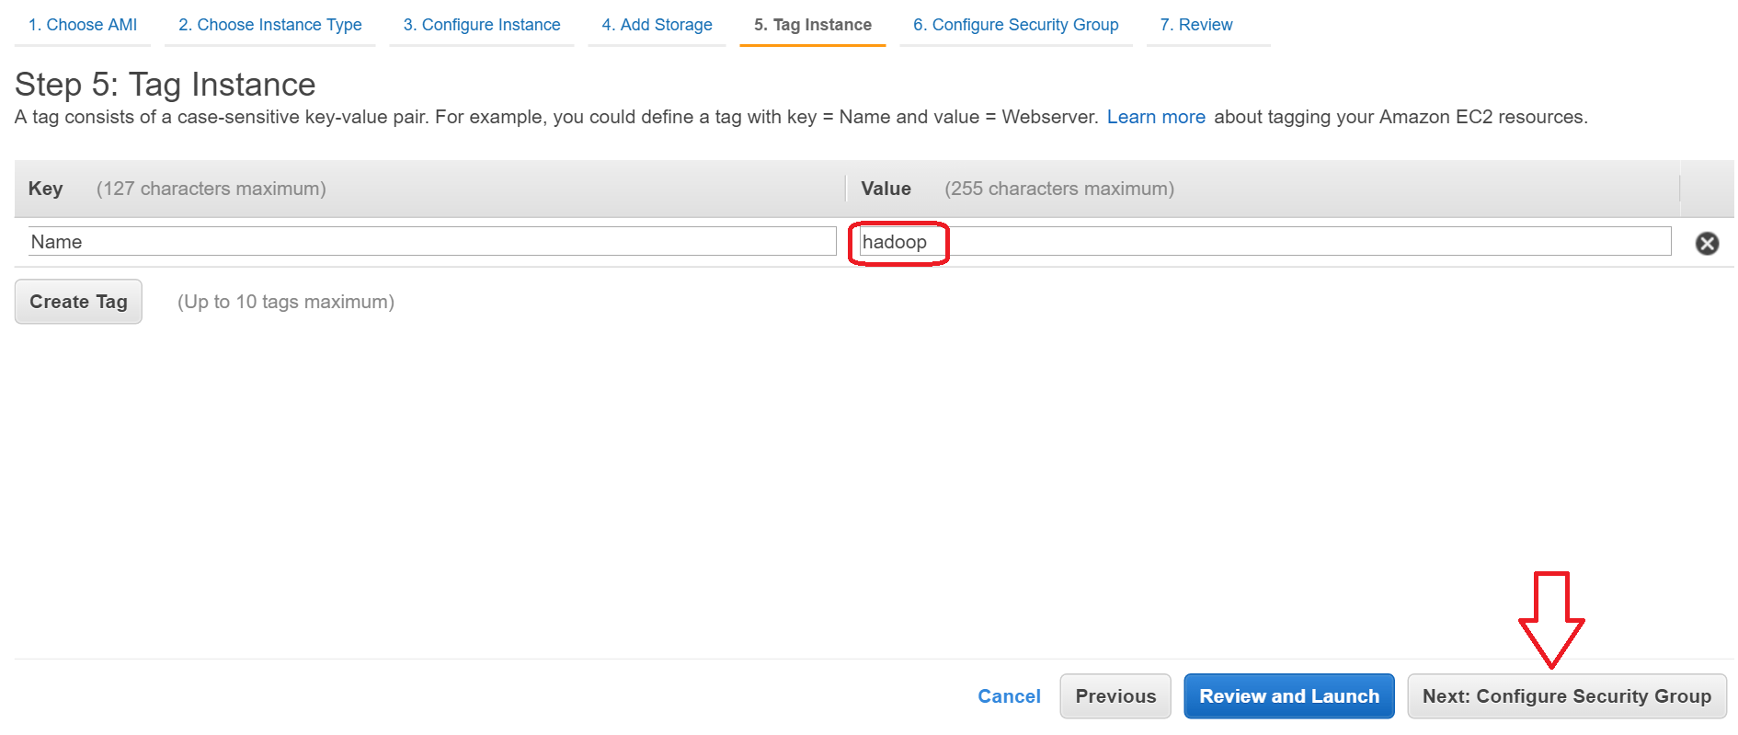
Task: Click the Step 5: Tag Instance heading
Action: (x=166, y=85)
